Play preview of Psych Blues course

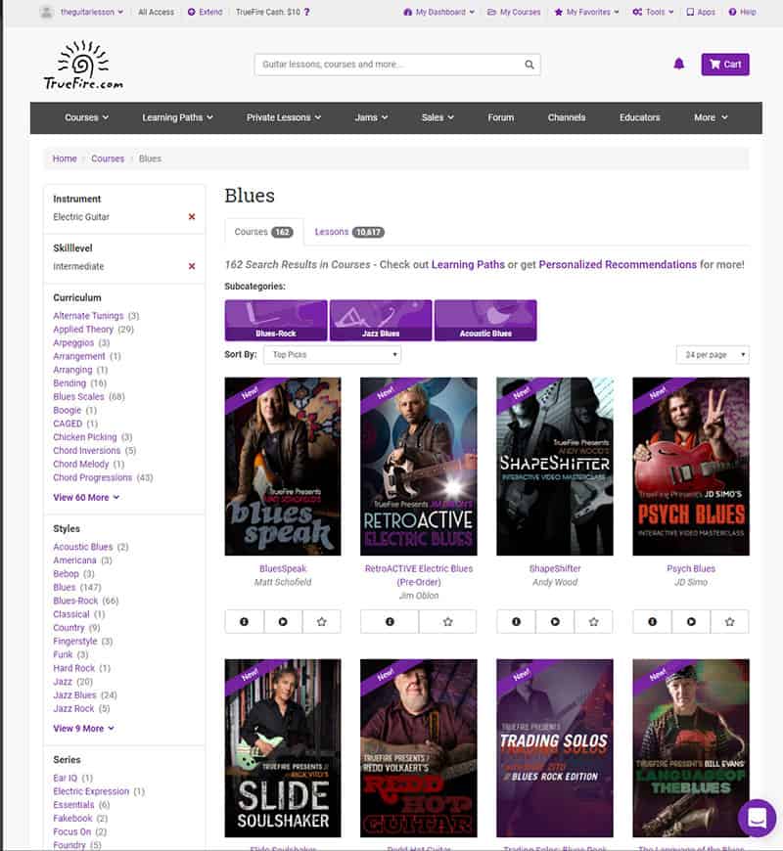(691, 621)
